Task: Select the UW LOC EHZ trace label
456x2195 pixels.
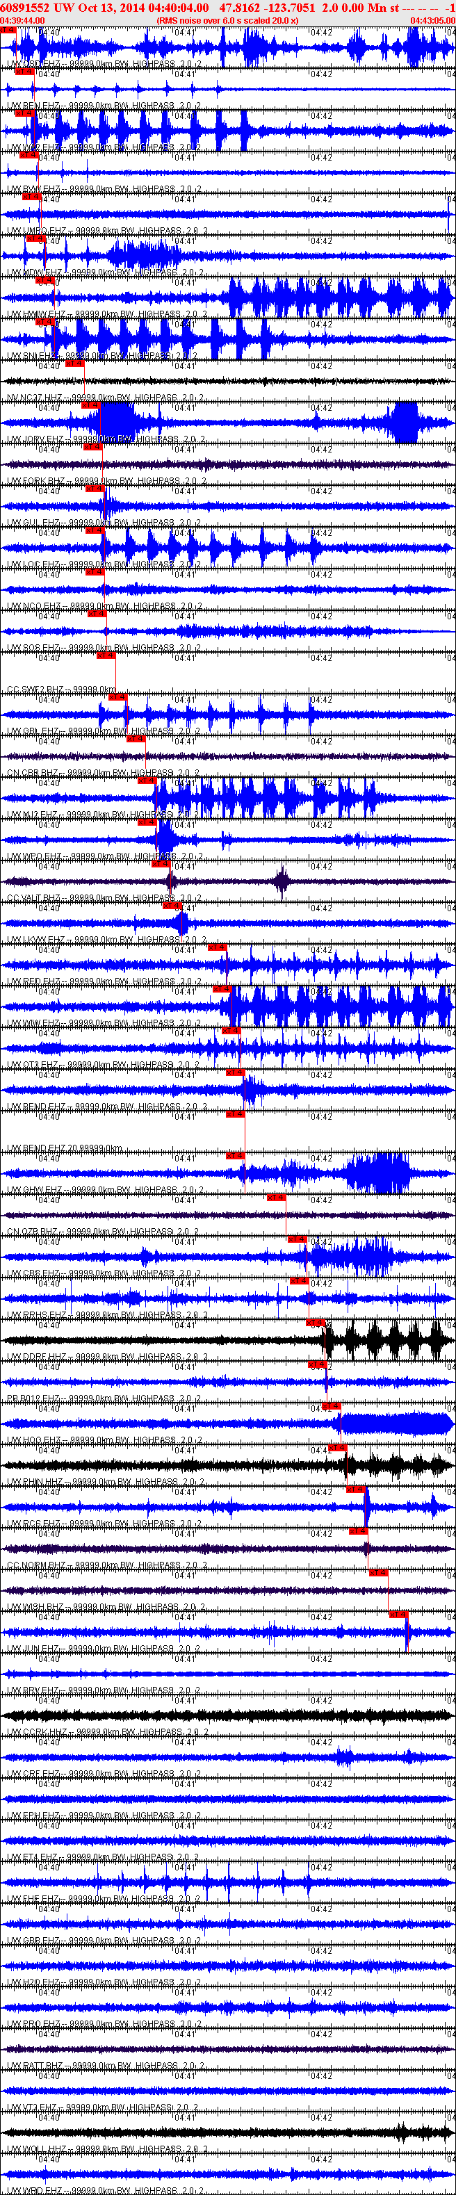Action: 104,565
